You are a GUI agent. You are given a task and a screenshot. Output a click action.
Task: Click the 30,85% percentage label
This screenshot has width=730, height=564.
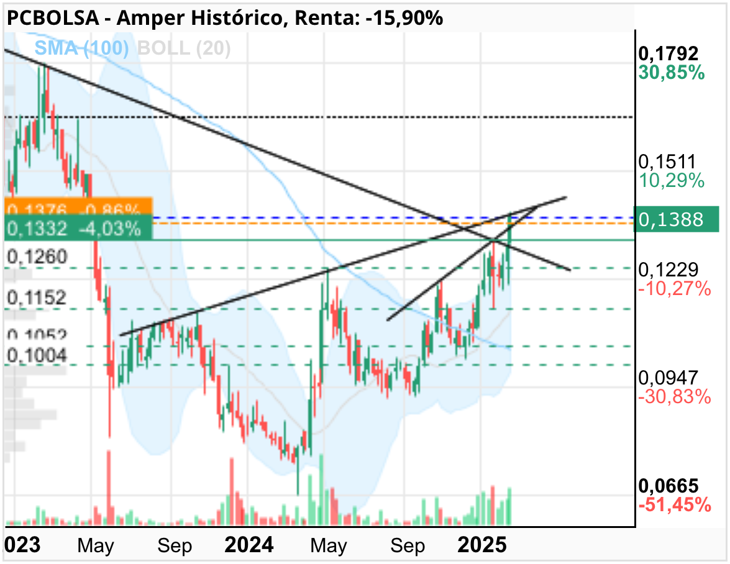click(672, 73)
